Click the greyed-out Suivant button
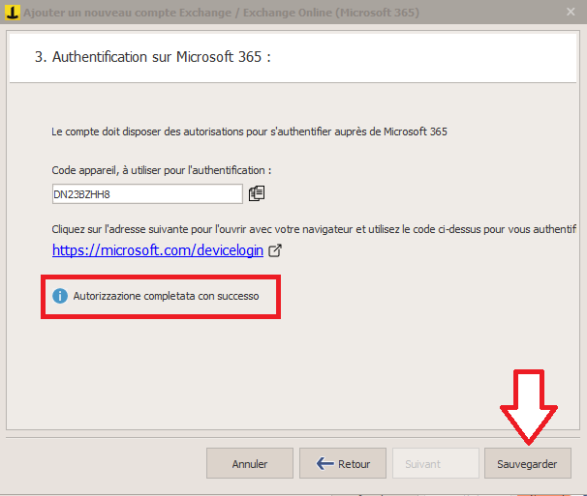 (436, 463)
